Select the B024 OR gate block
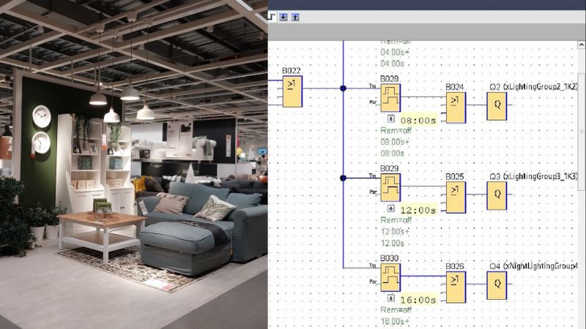The image size is (586, 329). point(456,107)
